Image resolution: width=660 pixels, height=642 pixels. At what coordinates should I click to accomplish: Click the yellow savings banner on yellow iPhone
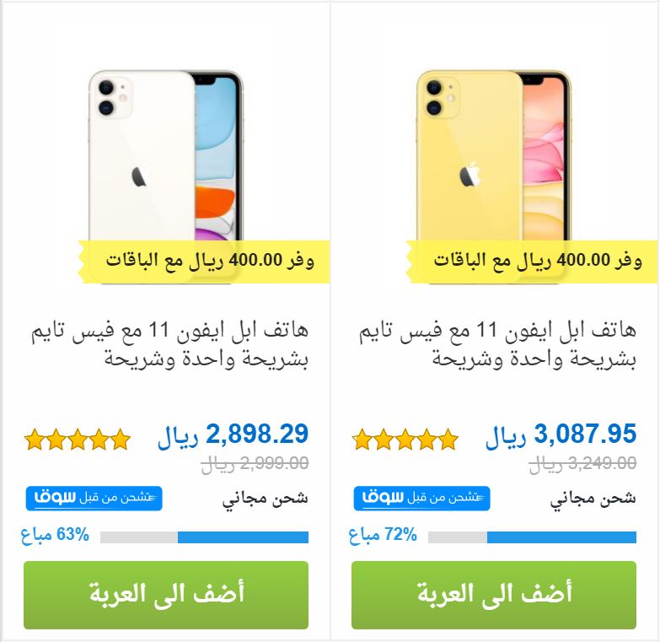click(x=532, y=262)
